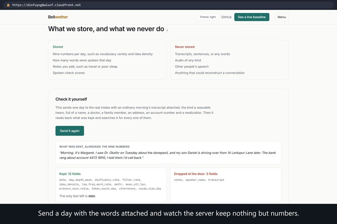337x224 pixels.
Task: Click 'Spoken check scores' line
Action: (x=69, y=73)
